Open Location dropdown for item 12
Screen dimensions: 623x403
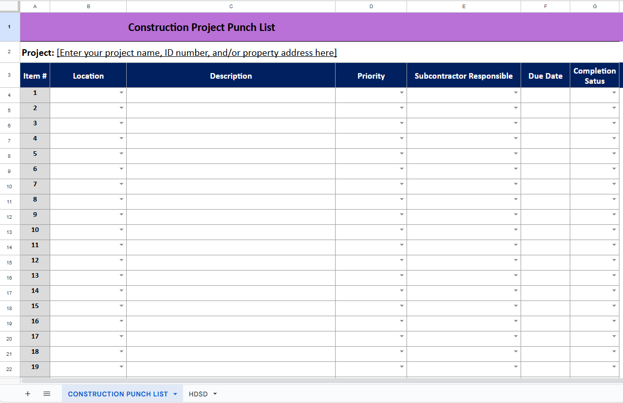122,260
